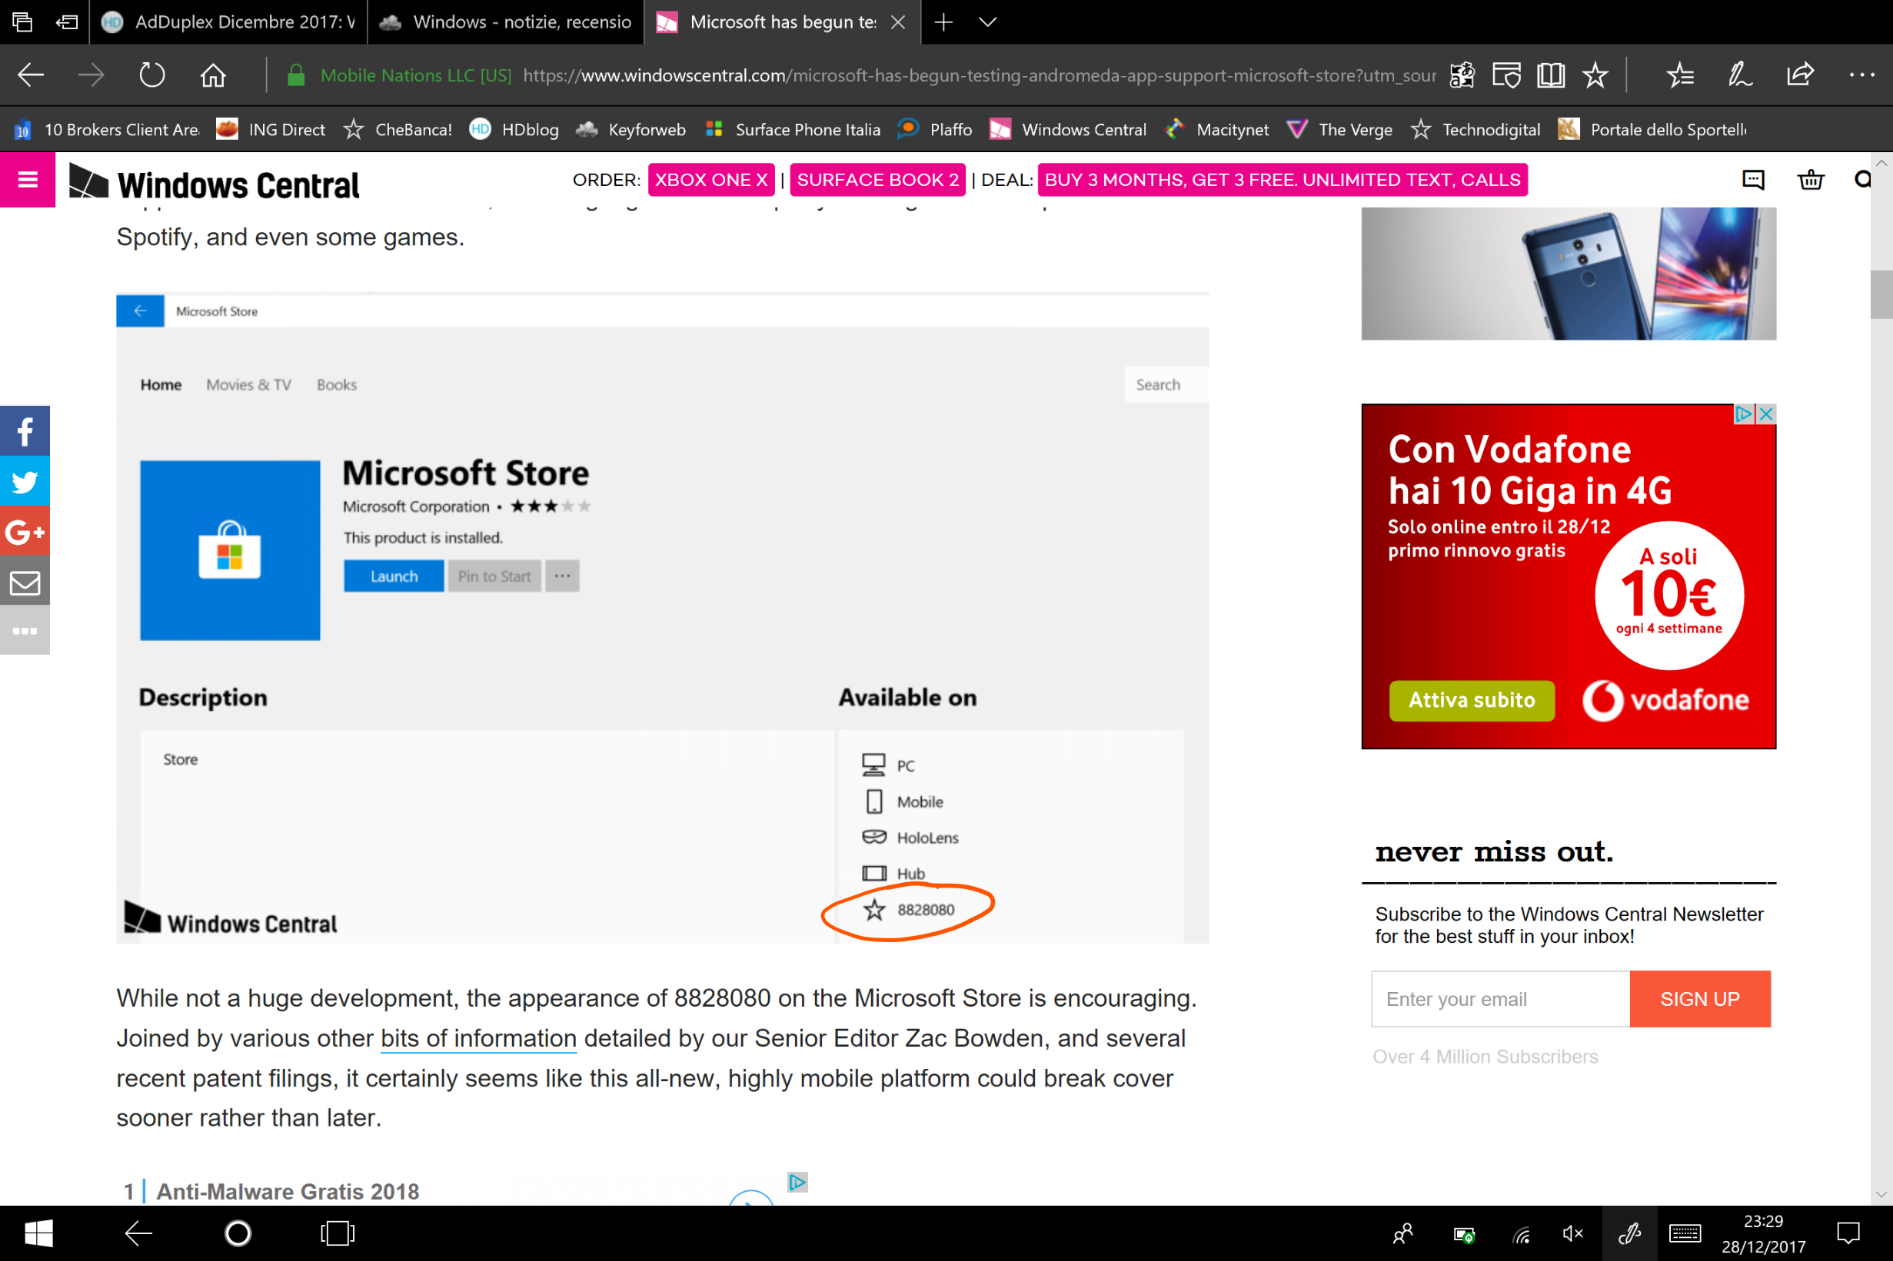Open a new tab with plus
This screenshot has width=1893, height=1261.
(x=943, y=22)
